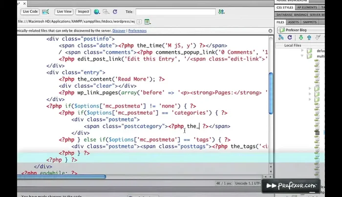This screenshot has height=197, width=342.
Task: Open the Snippets tab
Action: point(310,22)
